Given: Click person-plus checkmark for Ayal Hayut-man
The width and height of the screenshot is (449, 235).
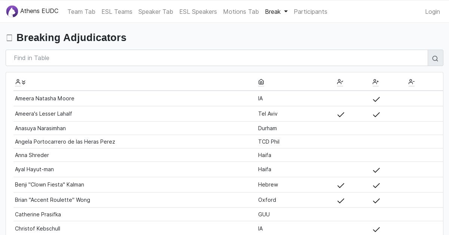Looking at the screenshot, I should tap(376, 170).
